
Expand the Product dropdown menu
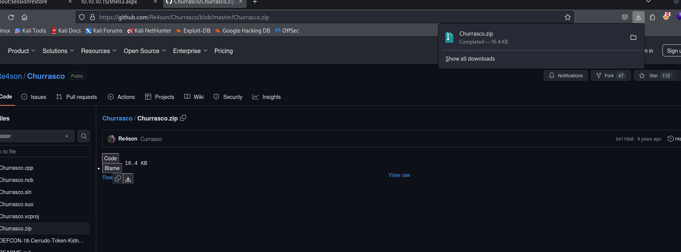(x=22, y=51)
